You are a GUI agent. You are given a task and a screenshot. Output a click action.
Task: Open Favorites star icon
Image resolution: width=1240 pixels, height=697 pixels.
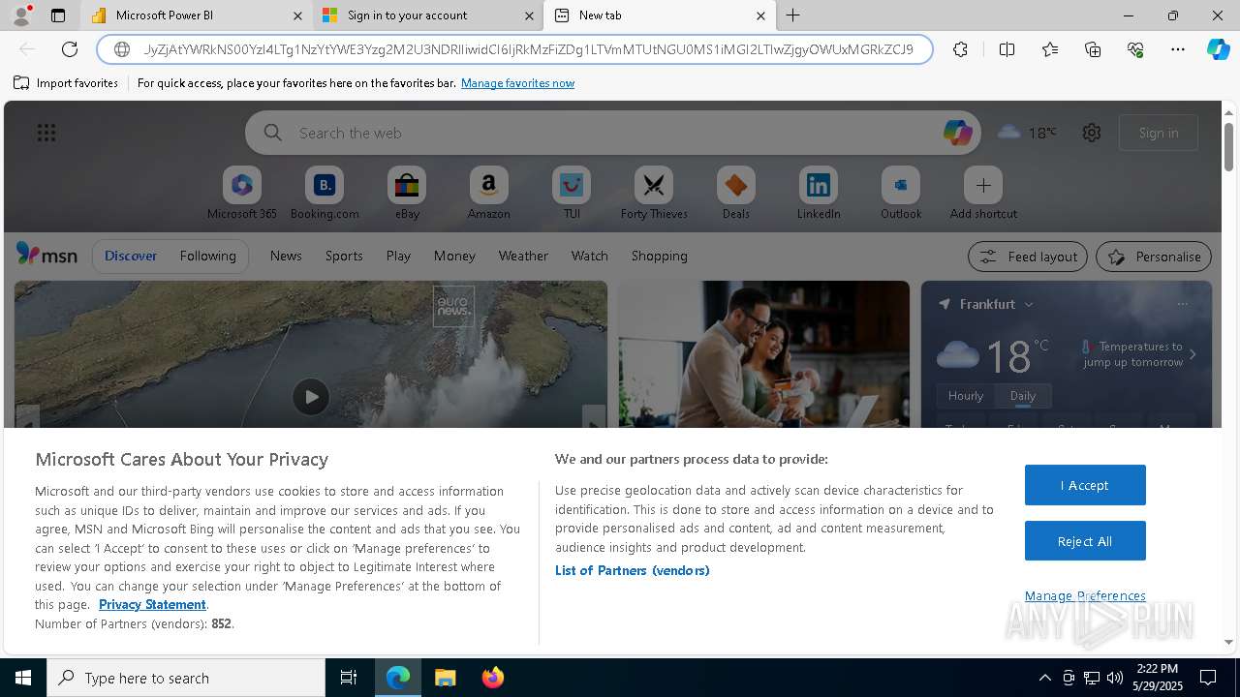pyautogui.click(x=1050, y=49)
